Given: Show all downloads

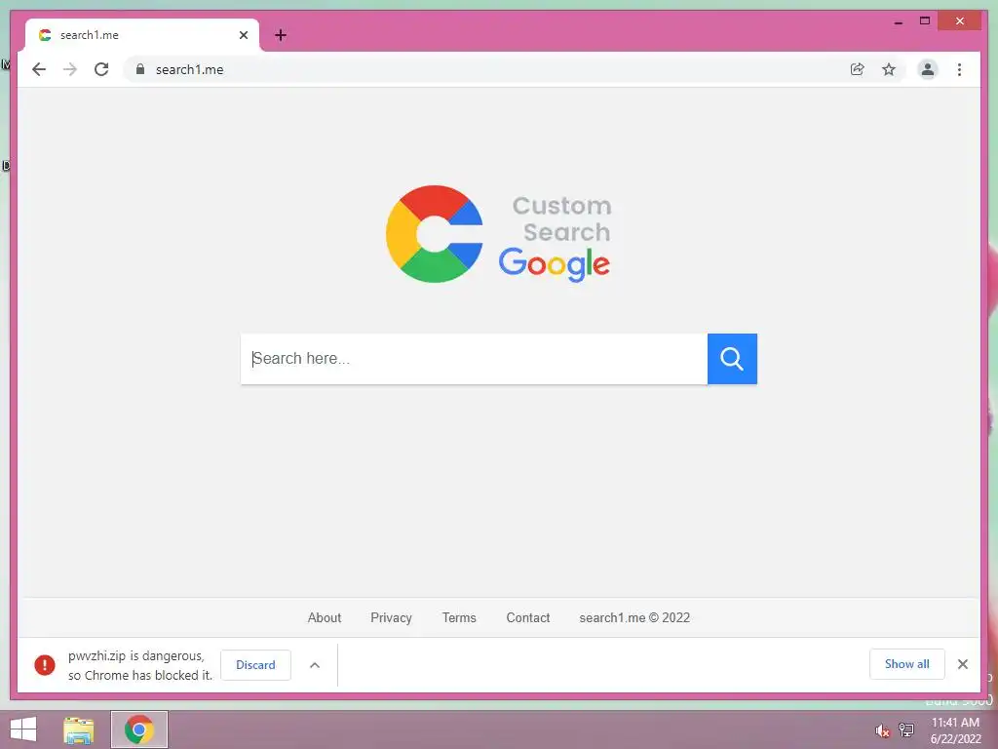Looking at the screenshot, I should 907,664.
